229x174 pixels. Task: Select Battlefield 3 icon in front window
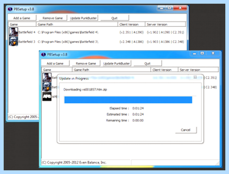coord(47,87)
